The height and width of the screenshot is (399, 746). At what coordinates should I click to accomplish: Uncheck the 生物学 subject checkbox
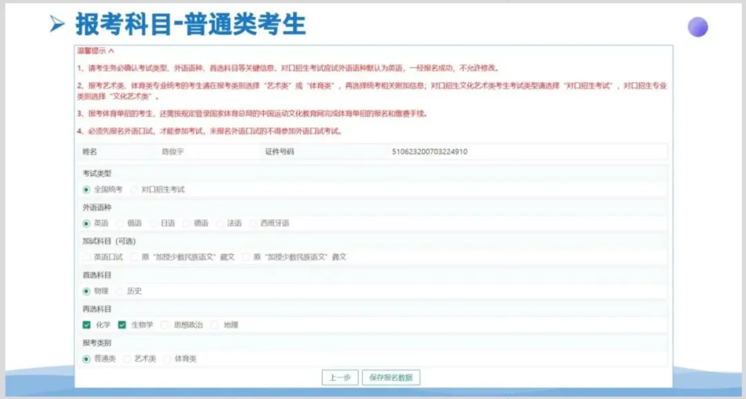click(122, 325)
